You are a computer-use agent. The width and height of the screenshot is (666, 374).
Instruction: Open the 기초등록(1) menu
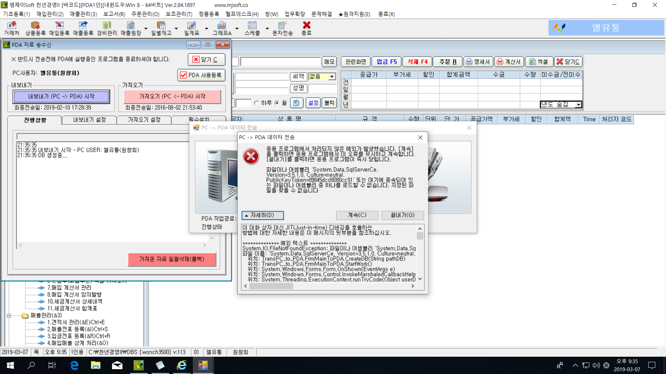click(17, 14)
